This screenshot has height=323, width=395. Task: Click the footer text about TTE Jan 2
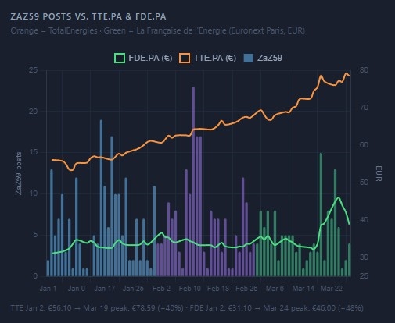pos(97,308)
